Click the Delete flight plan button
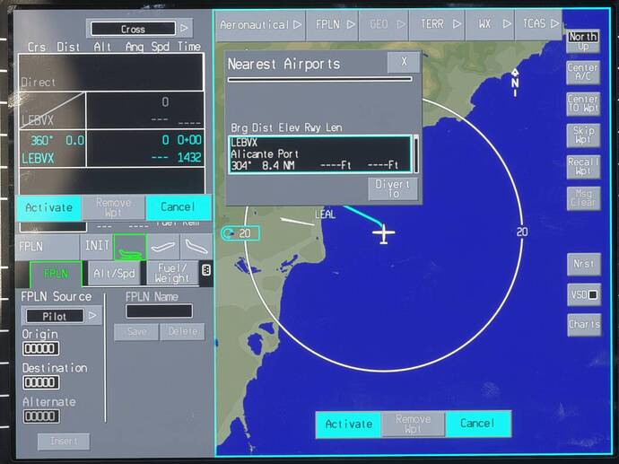Viewport: 619px width, 464px height. 182,332
